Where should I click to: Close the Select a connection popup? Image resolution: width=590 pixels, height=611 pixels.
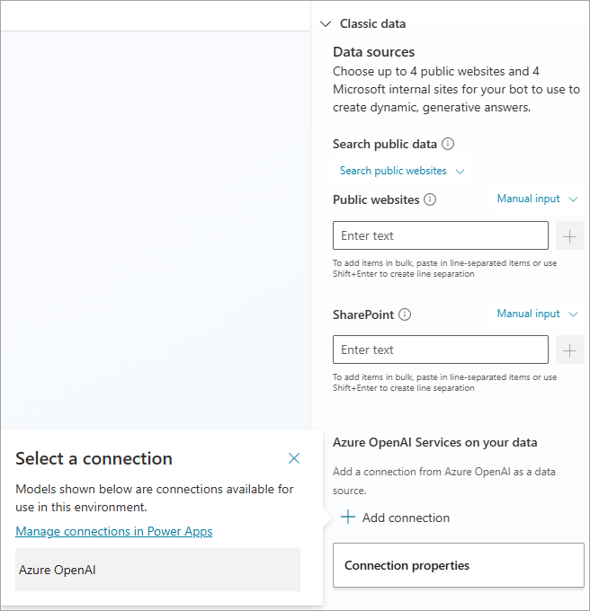coord(294,458)
